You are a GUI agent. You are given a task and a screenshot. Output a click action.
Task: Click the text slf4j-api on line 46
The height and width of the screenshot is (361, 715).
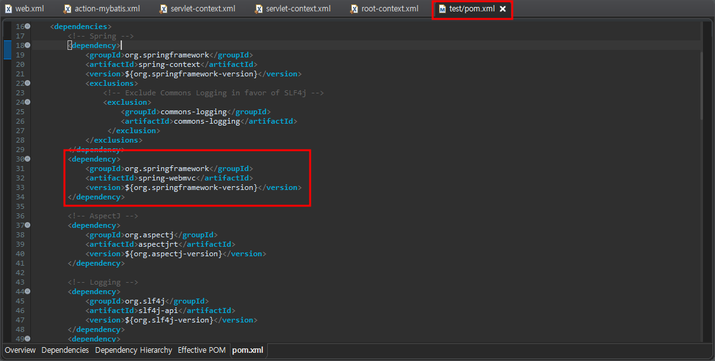(x=159, y=311)
